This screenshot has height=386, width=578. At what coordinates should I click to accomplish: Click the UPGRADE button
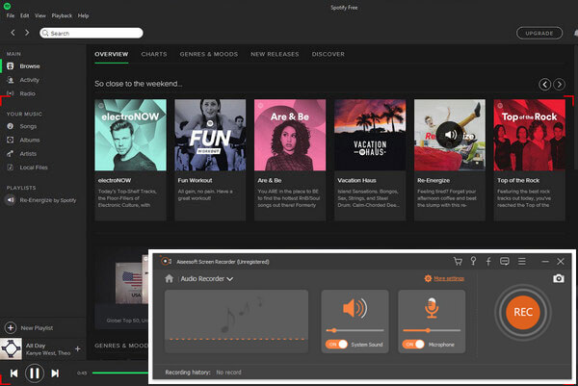coord(539,33)
